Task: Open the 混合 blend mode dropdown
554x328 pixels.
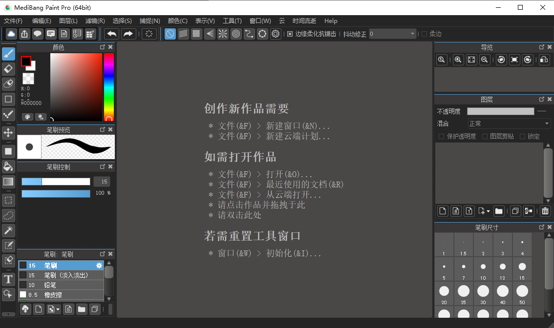Action: coord(509,123)
